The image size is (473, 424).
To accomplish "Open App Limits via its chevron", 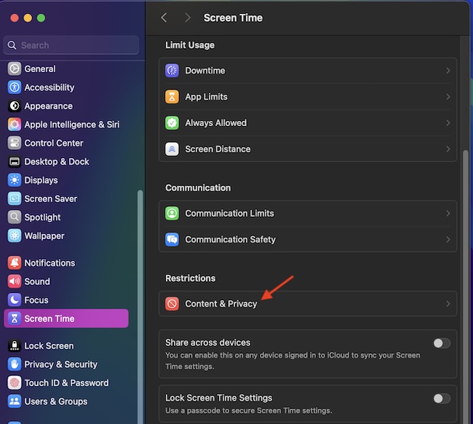I will point(448,97).
